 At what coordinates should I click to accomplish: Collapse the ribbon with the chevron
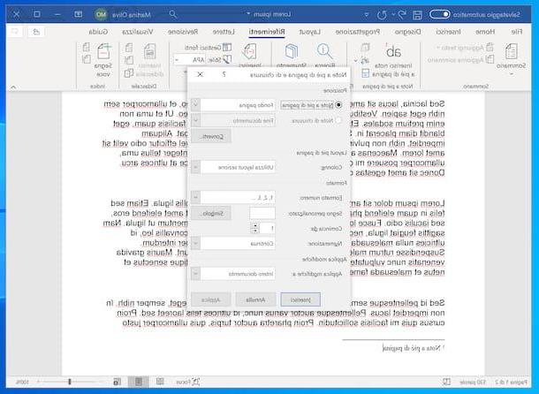pyautogui.click(x=13, y=87)
